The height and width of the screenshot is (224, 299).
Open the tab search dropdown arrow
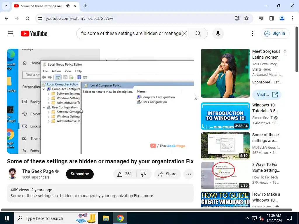pos(6,6)
